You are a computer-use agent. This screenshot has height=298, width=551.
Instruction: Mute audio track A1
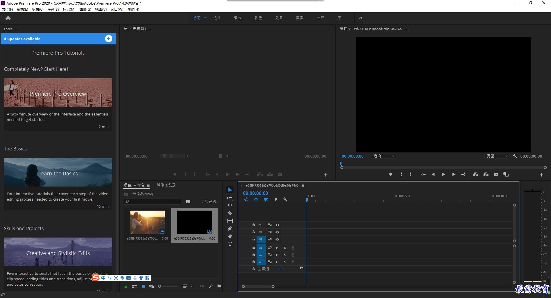277,248
